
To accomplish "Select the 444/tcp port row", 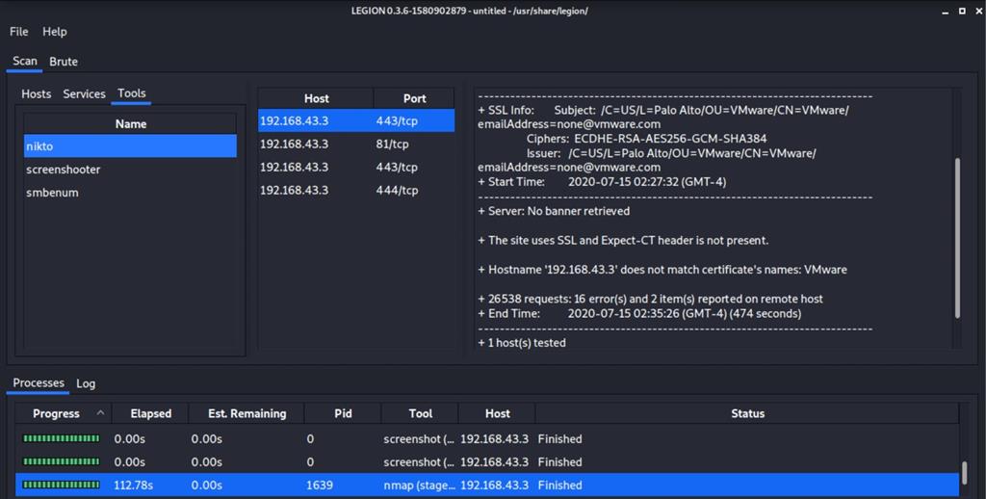I will coord(356,190).
